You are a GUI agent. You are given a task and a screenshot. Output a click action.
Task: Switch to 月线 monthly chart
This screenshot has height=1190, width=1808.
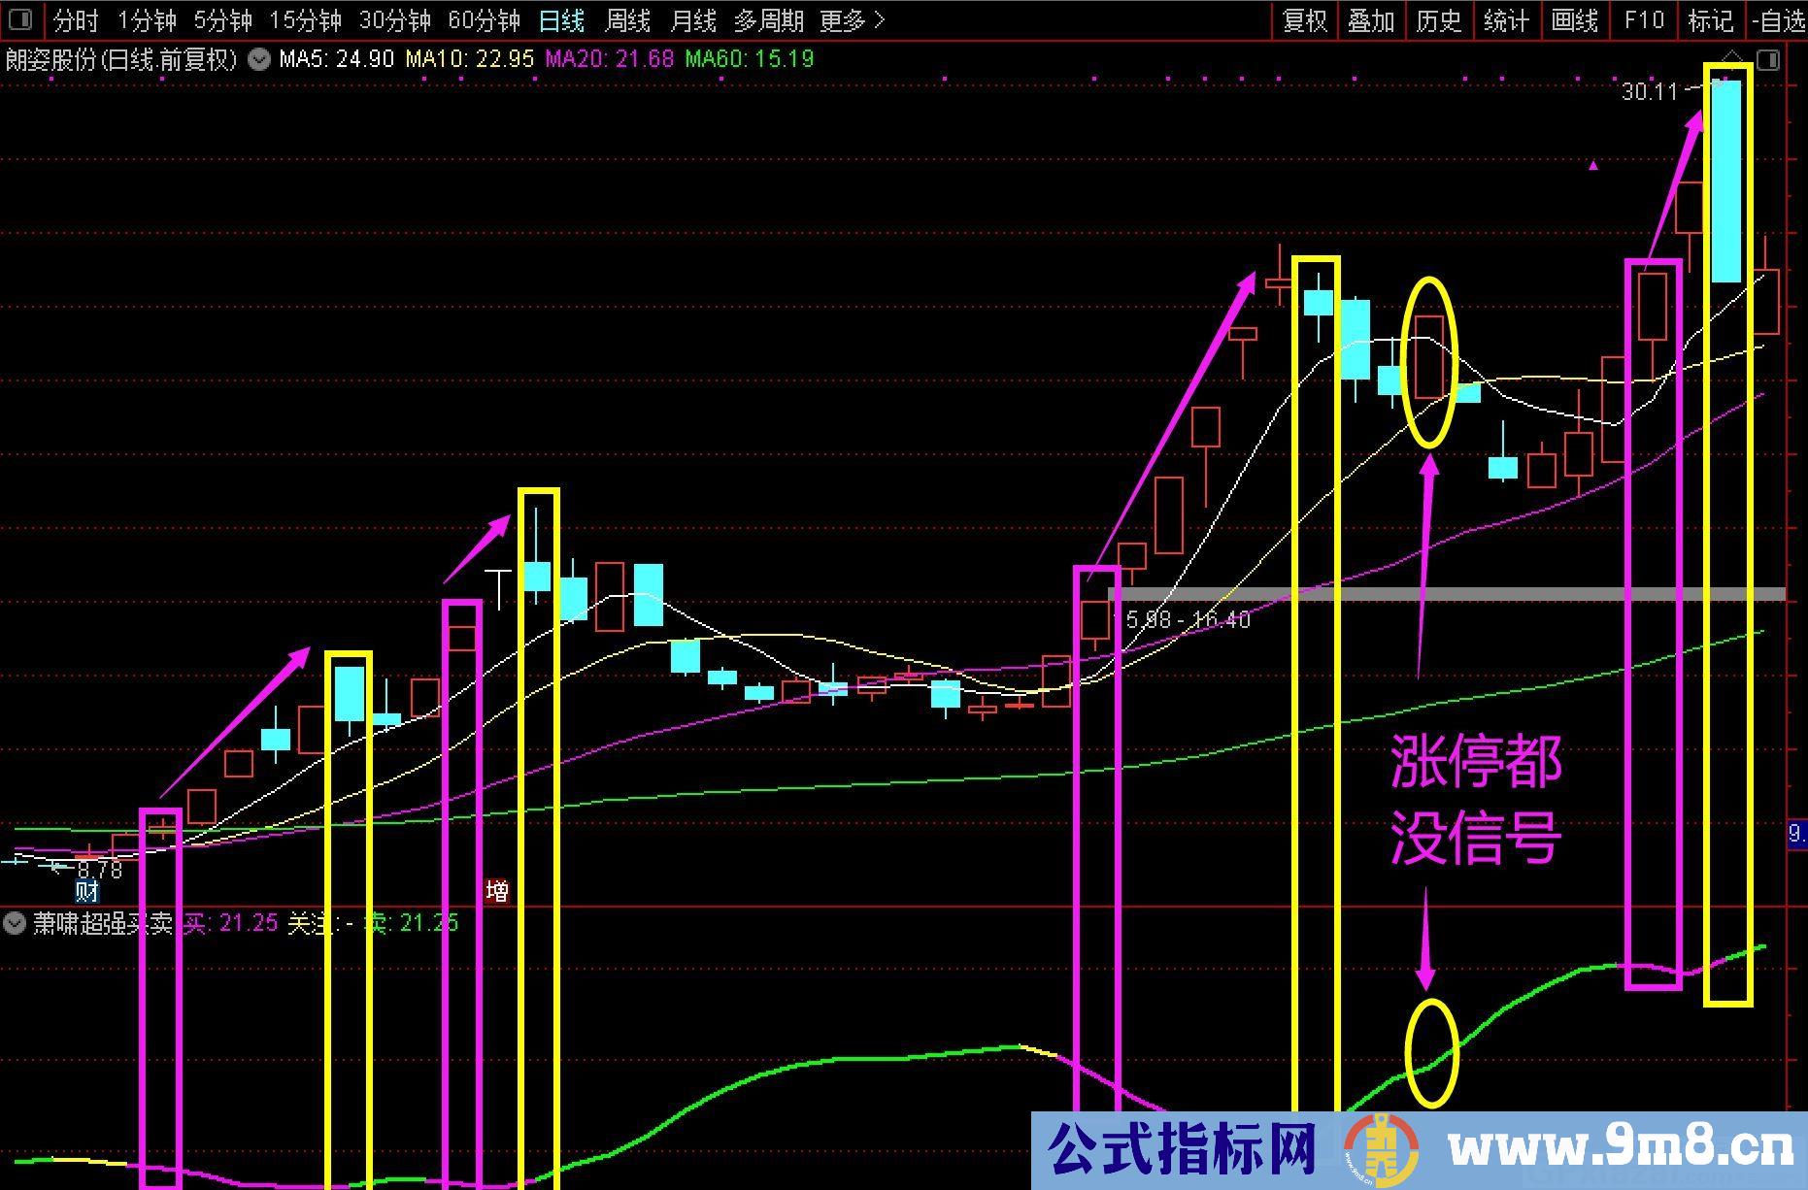(692, 19)
